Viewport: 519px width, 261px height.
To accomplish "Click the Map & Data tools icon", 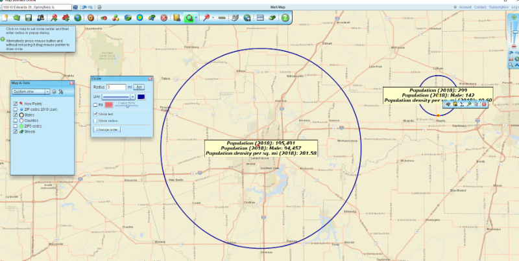I will click(61, 91).
